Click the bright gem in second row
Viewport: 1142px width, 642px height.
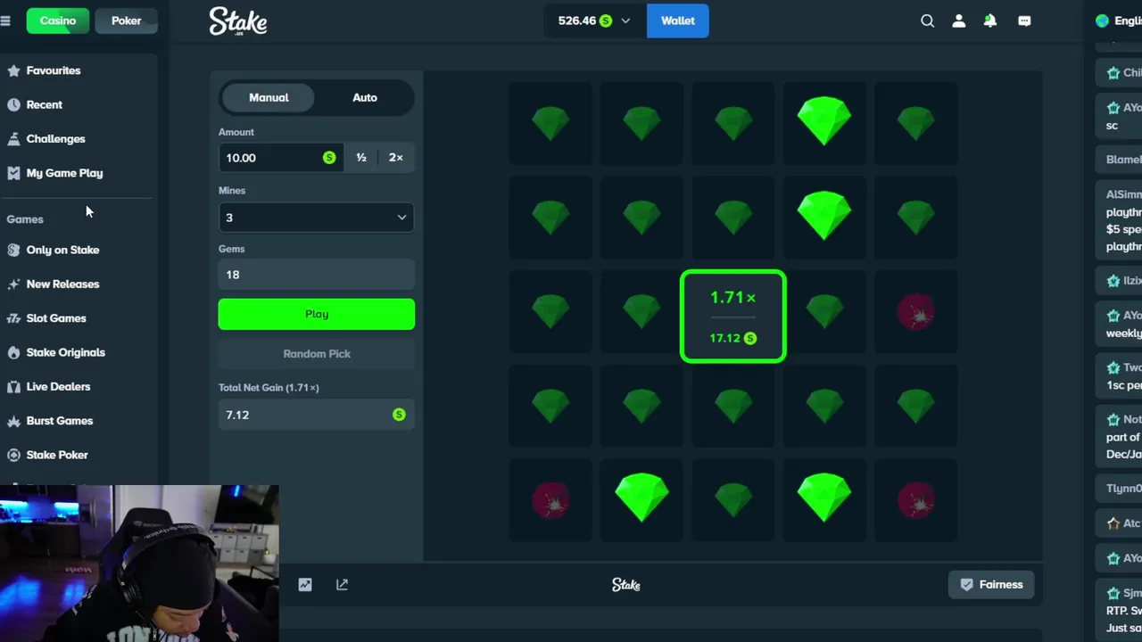(x=824, y=217)
